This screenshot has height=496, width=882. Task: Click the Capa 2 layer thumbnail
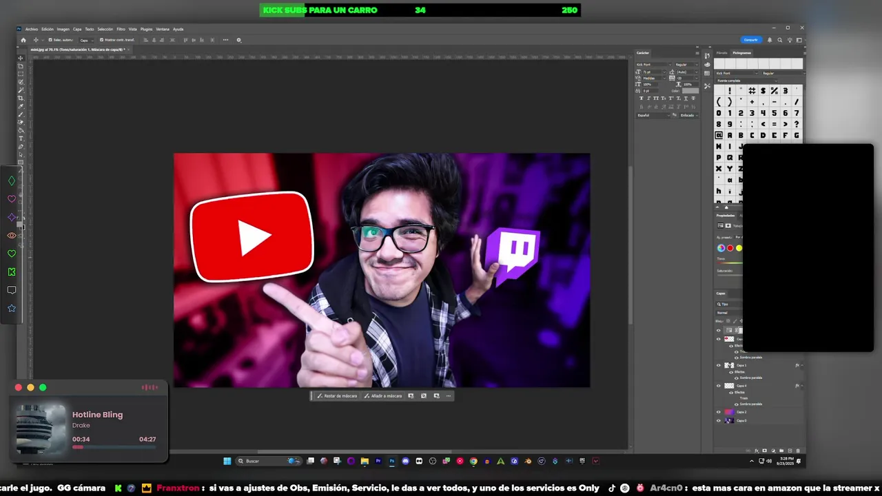pos(729,412)
